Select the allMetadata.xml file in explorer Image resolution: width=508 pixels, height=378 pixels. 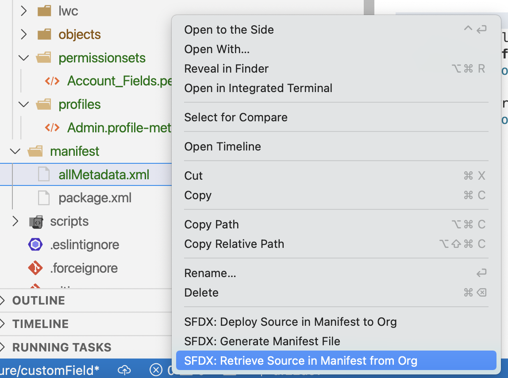point(104,175)
